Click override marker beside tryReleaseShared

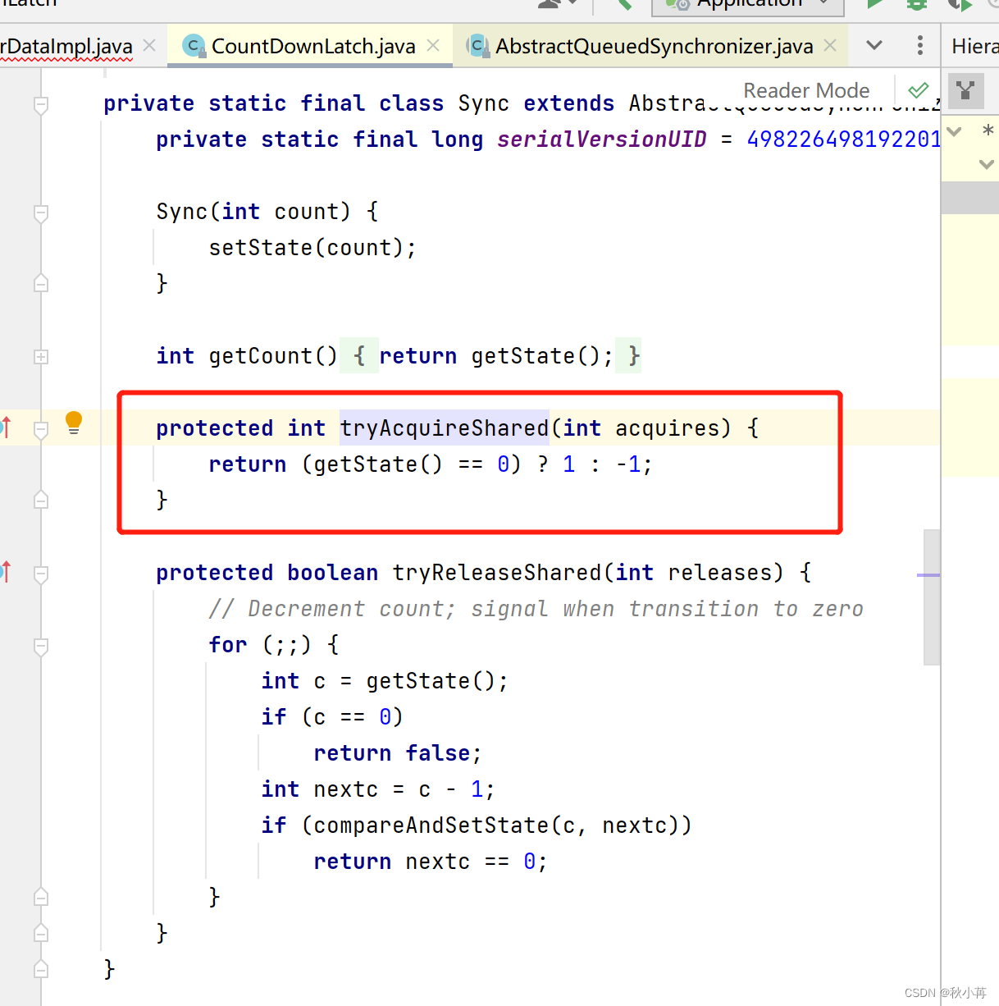coord(6,571)
